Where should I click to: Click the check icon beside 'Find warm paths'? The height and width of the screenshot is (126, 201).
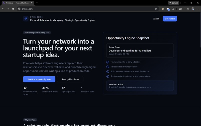[108, 62]
